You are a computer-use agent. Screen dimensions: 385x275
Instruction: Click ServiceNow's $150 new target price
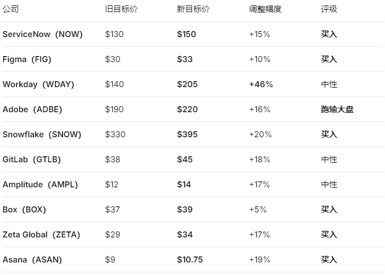pos(187,34)
